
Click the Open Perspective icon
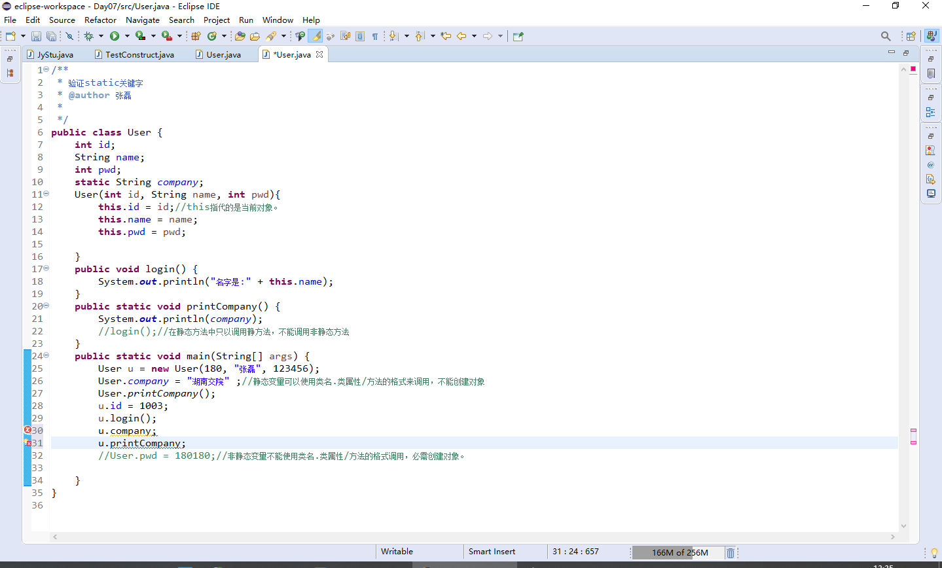[911, 36]
